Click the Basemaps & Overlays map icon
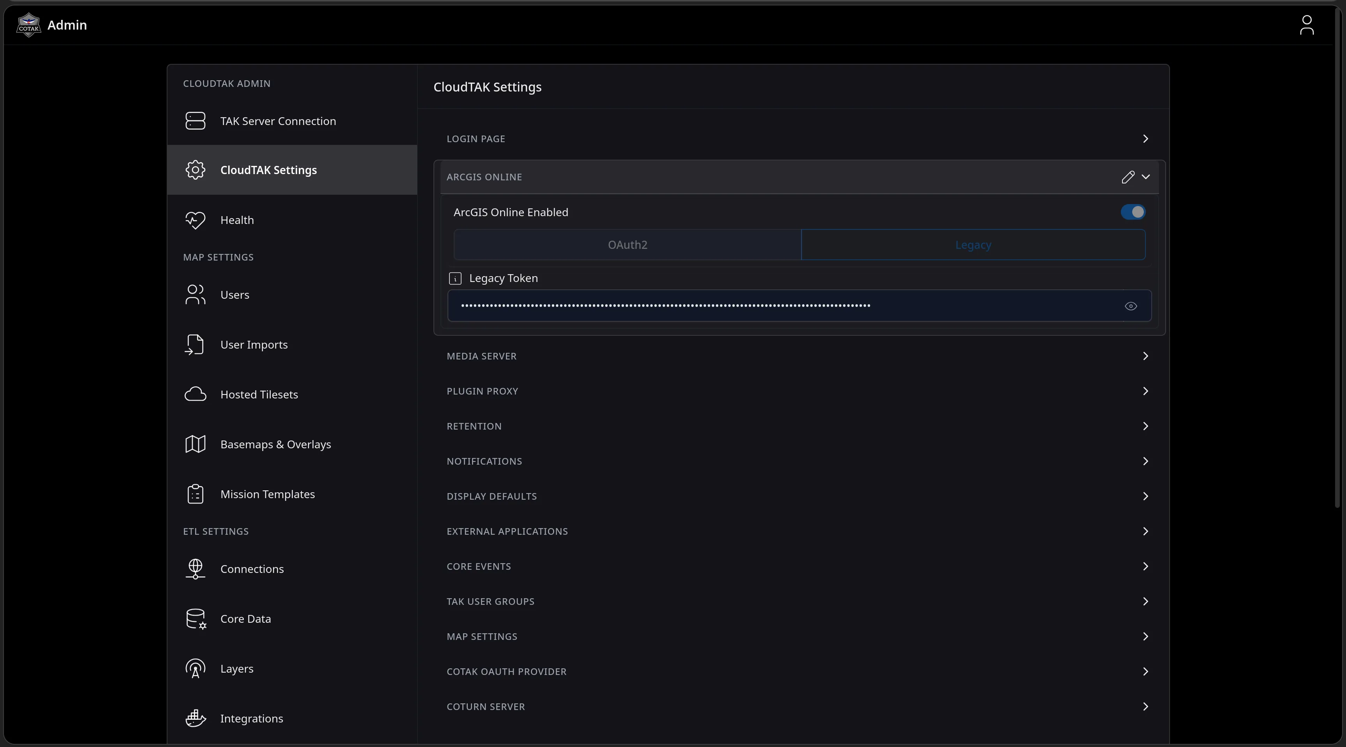 click(196, 444)
